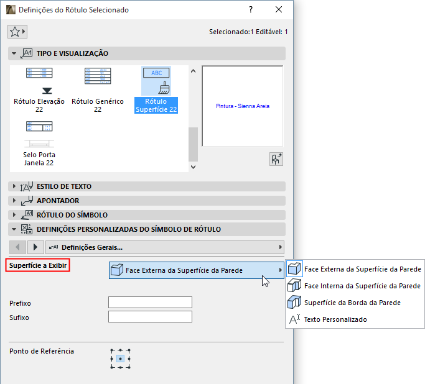Expand the Rótulo do Símbolo panel
Viewport: 425px width, 384px height.
click(x=14, y=215)
